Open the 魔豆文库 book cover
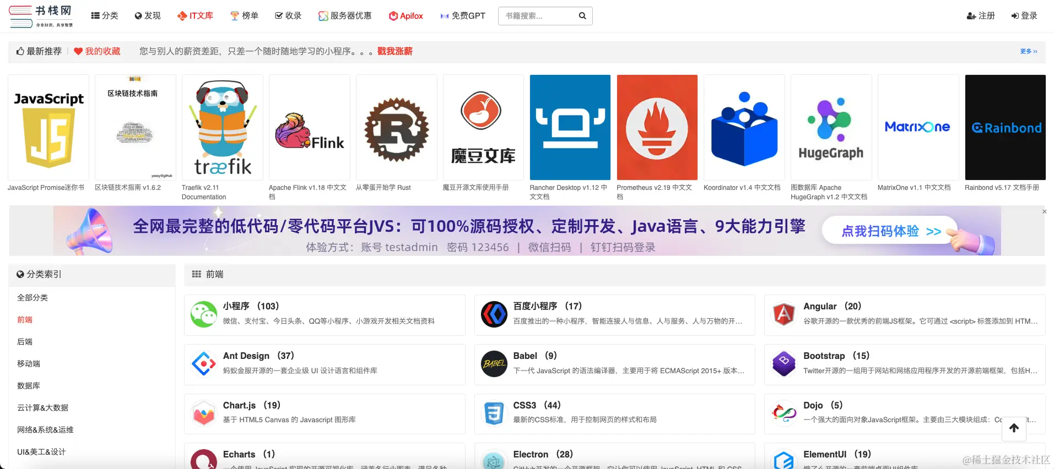 click(484, 127)
